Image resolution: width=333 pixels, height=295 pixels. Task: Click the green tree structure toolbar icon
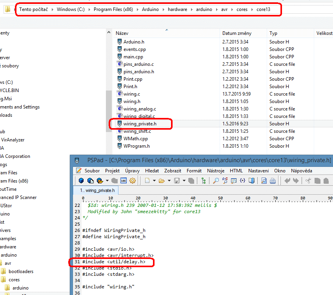coord(204,181)
